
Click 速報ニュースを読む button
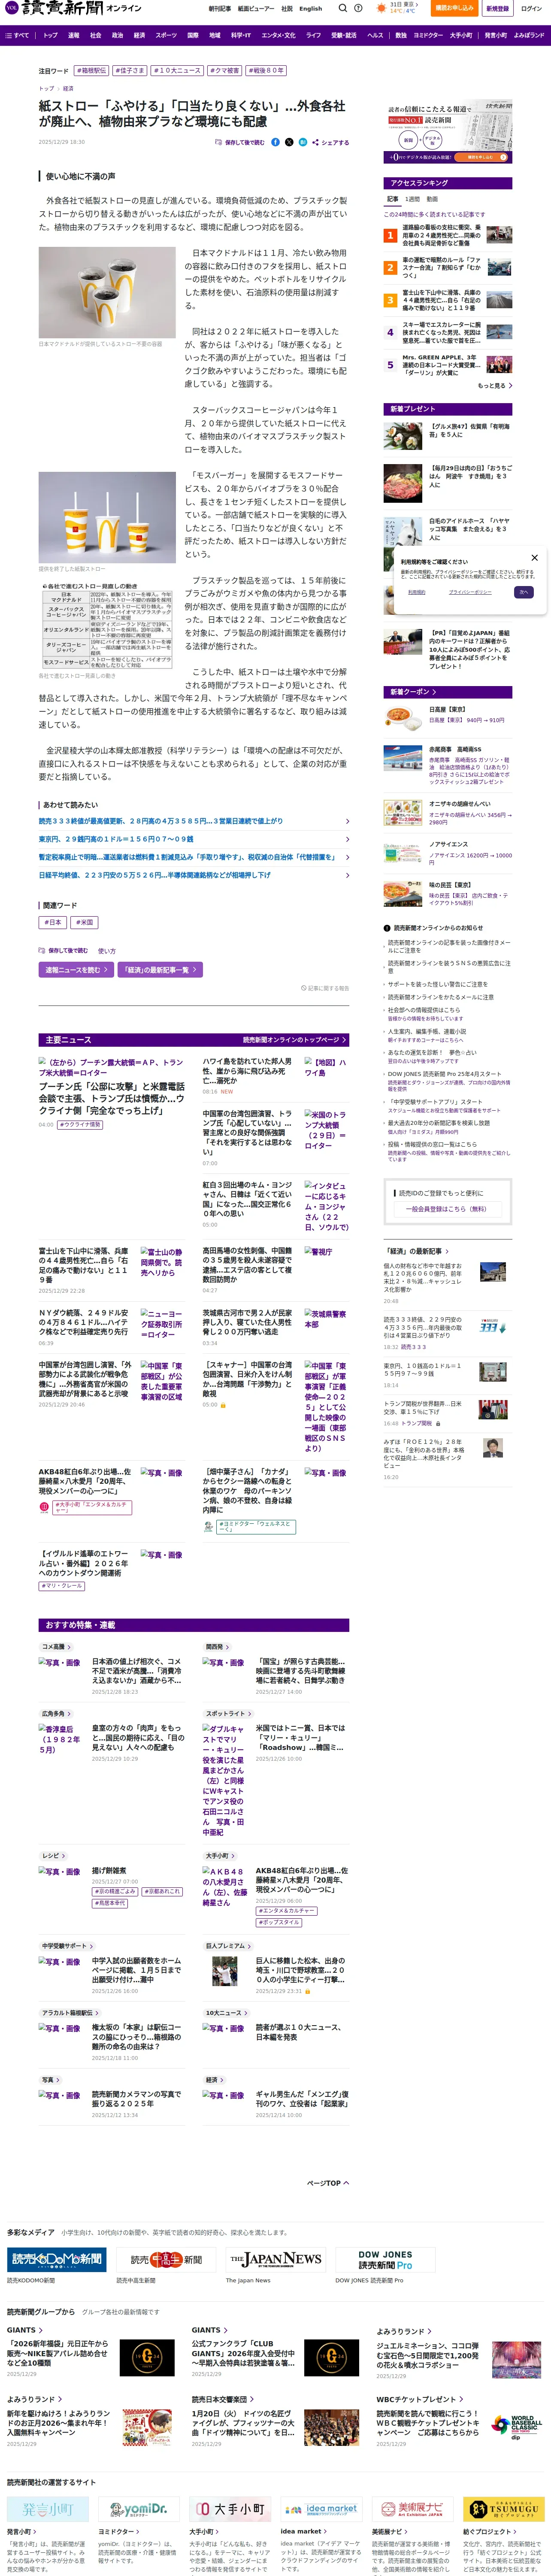(75, 969)
